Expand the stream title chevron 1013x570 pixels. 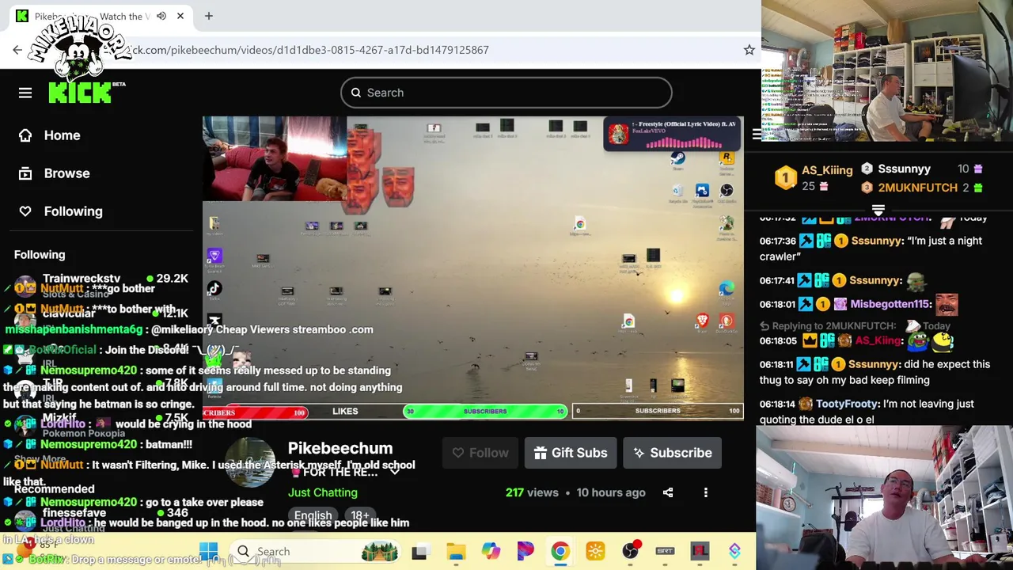click(394, 473)
